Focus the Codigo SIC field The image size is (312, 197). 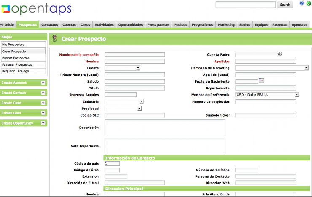click(135, 115)
